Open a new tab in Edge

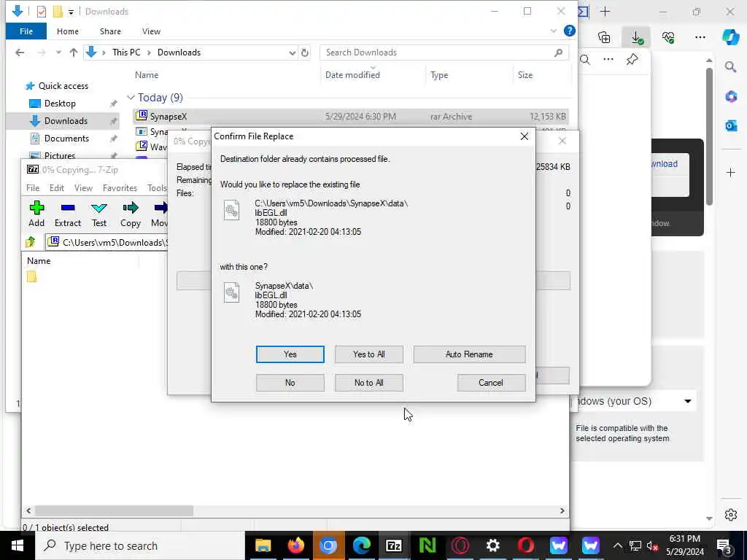click(605, 12)
